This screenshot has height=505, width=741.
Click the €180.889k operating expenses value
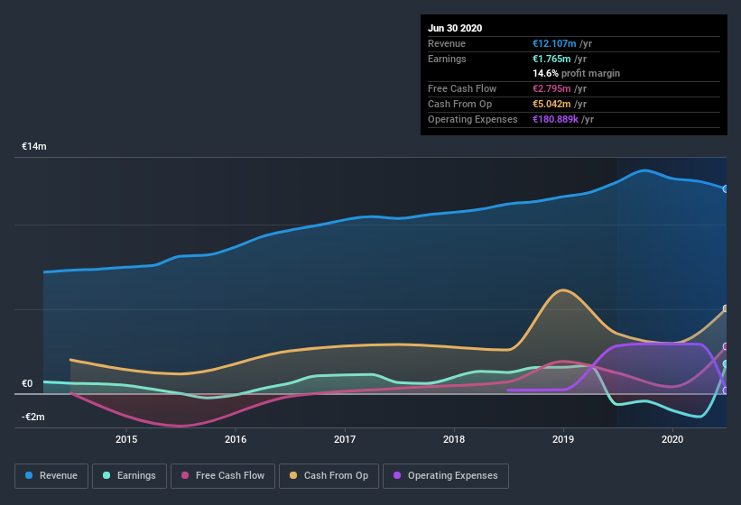[x=555, y=119]
